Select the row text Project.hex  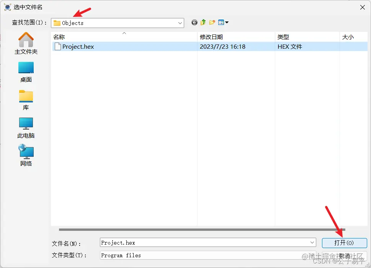click(x=78, y=47)
